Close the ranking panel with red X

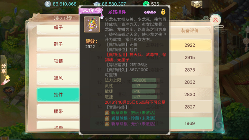pyautogui.click(x=215, y=20)
